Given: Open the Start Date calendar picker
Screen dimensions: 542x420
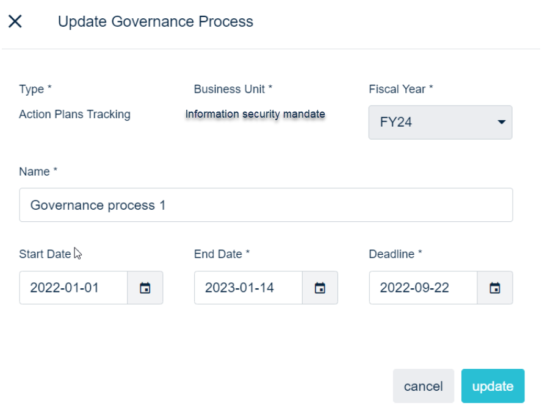Looking at the screenshot, I should tap(145, 288).
